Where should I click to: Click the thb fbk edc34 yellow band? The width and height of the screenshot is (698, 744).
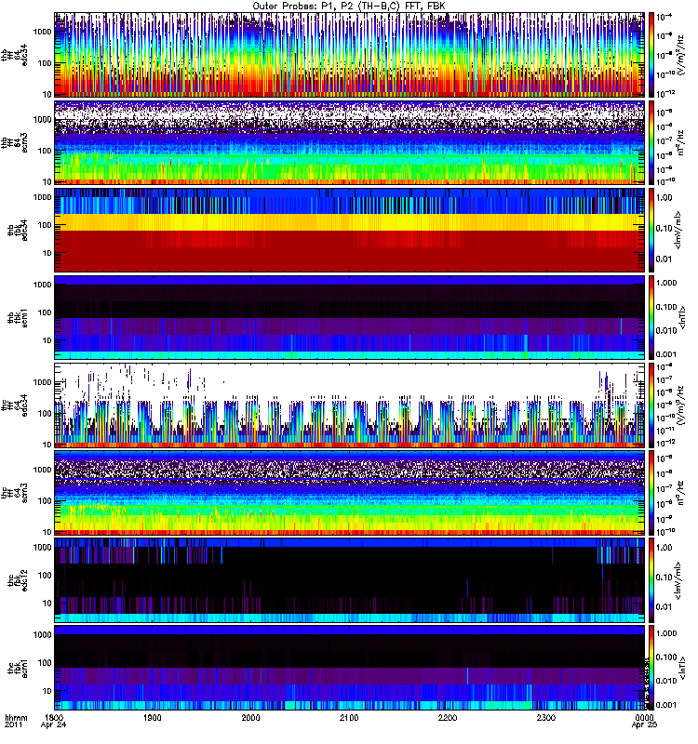pos(350,222)
